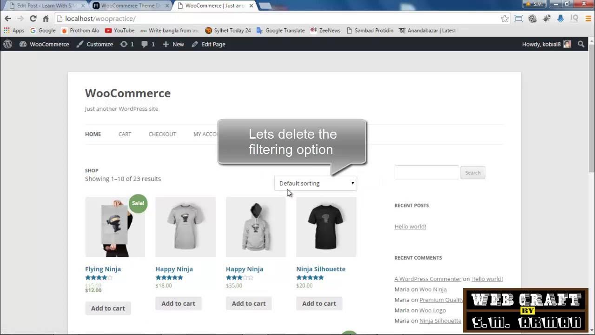Click the blue download extension icon
This screenshot has height=335, width=595.
pyautogui.click(x=561, y=19)
